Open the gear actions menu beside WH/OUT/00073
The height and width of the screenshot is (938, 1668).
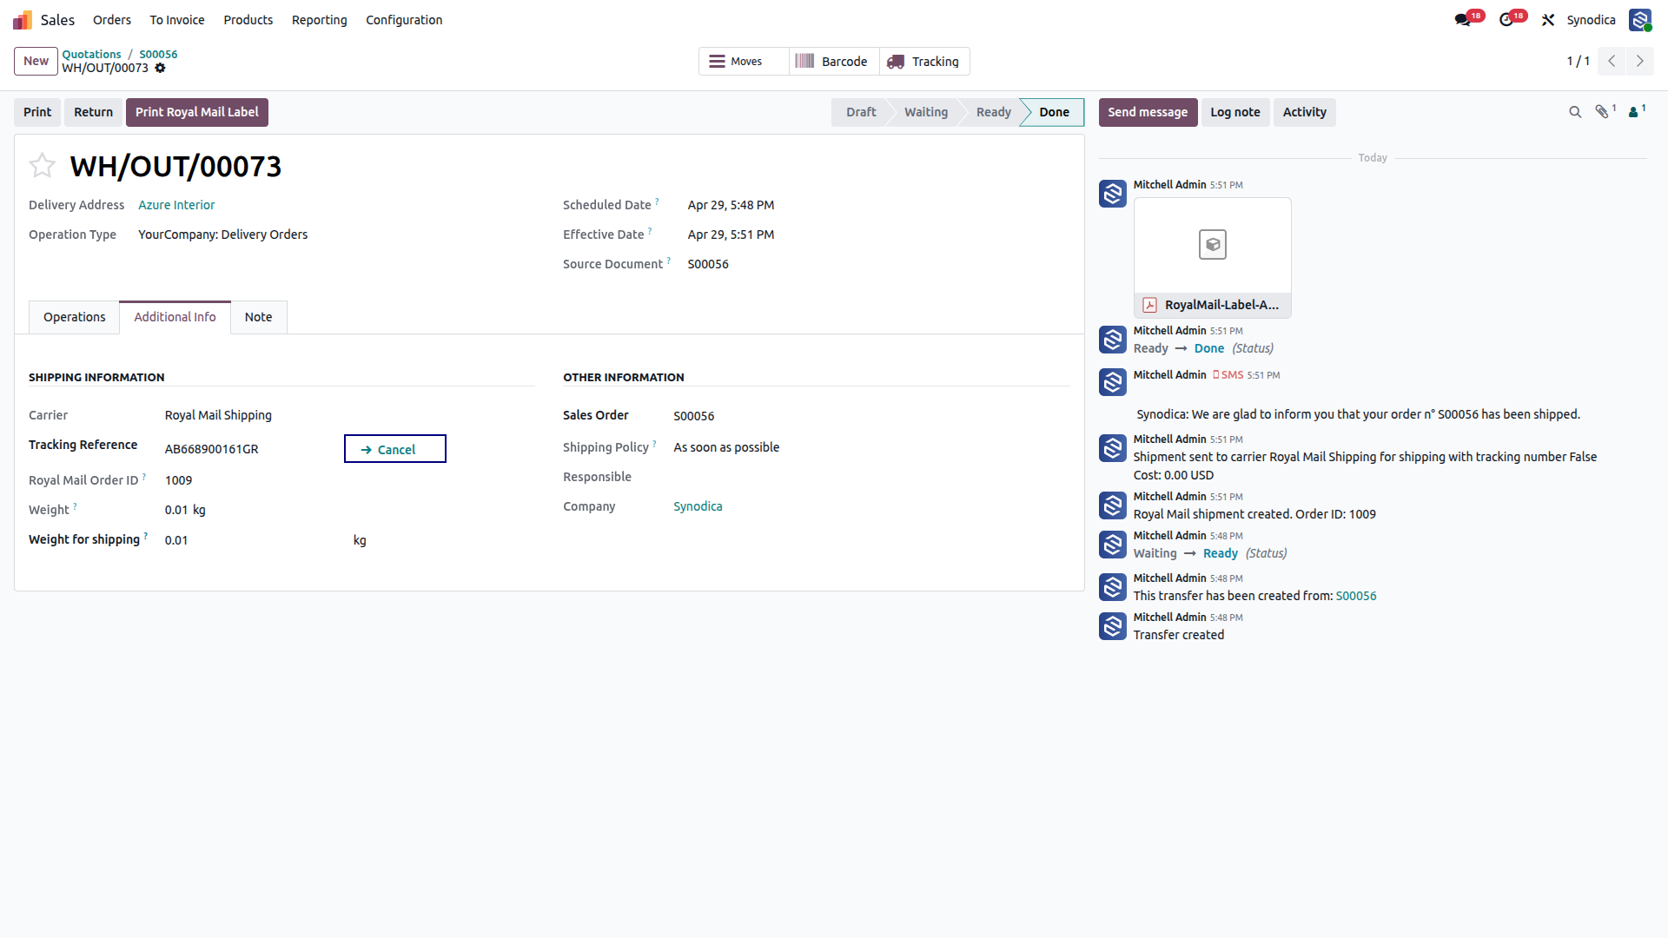pos(160,69)
